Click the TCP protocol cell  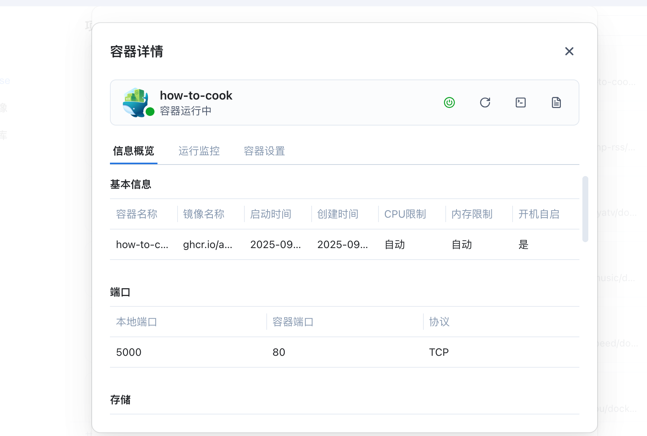[439, 352]
